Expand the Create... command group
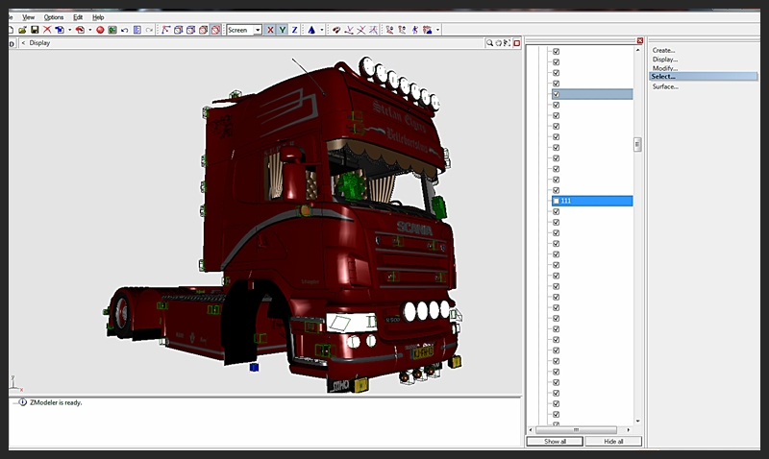This screenshot has width=769, height=459. (664, 50)
